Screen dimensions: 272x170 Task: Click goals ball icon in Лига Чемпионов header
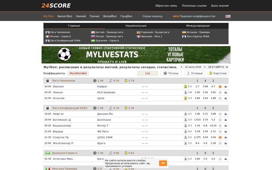[x=95, y=81]
